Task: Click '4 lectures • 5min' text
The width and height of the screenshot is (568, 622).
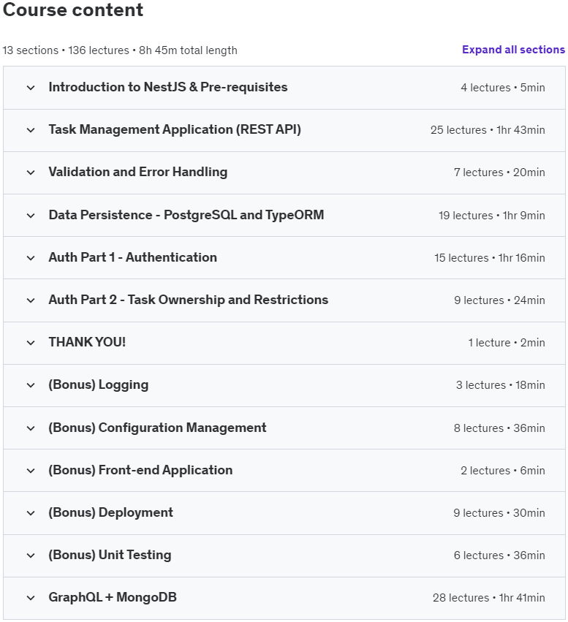Action: (x=502, y=88)
